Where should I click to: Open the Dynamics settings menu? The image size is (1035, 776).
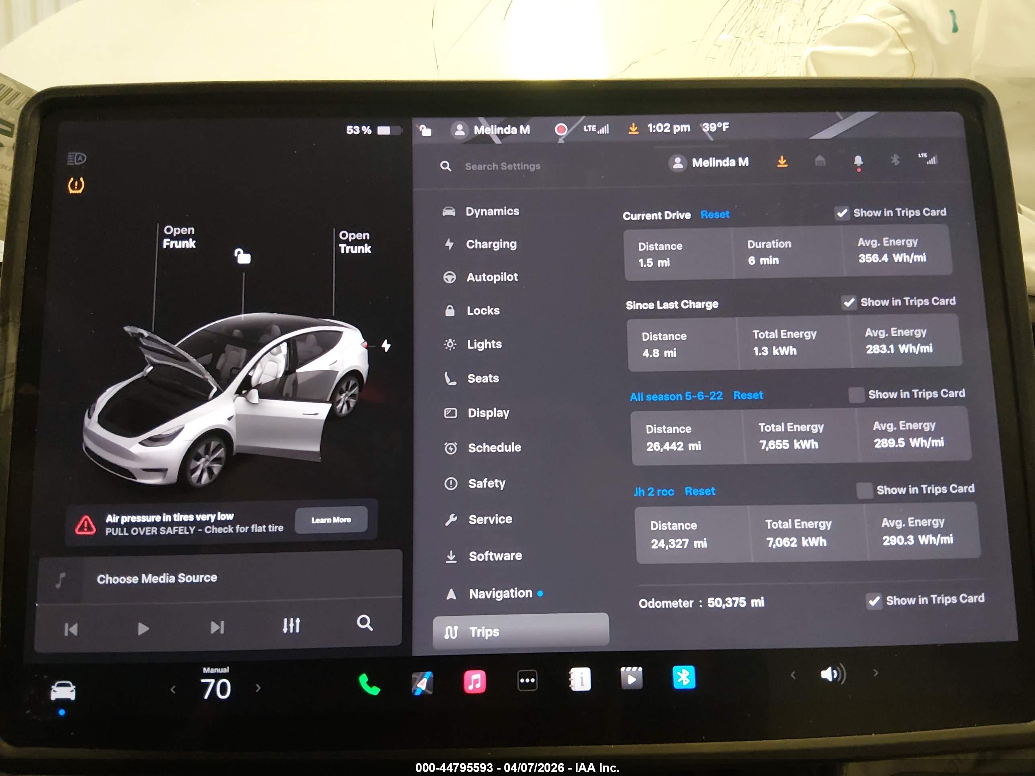[481, 211]
